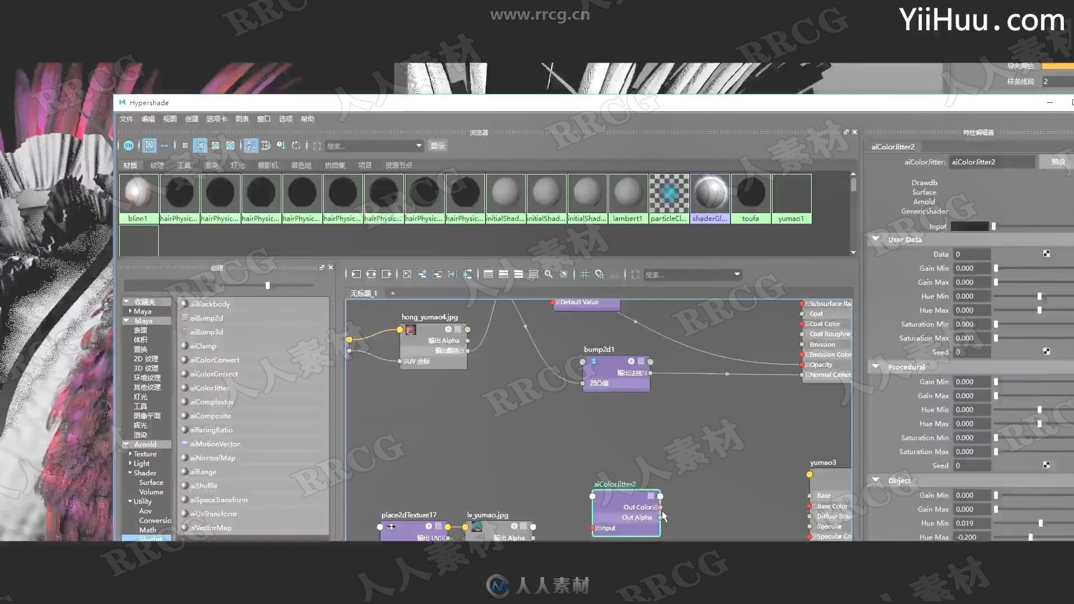The image size is (1074, 604).
Task: Open the 编辑 menu
Action: pyautogui.click(x=148, y=119)
